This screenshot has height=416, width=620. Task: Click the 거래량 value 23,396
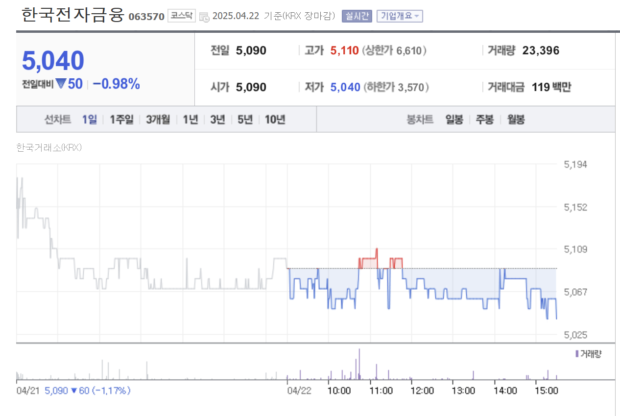(541, 50)
